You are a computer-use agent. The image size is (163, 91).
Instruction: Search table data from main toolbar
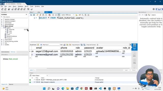click(x=28, y=9)
